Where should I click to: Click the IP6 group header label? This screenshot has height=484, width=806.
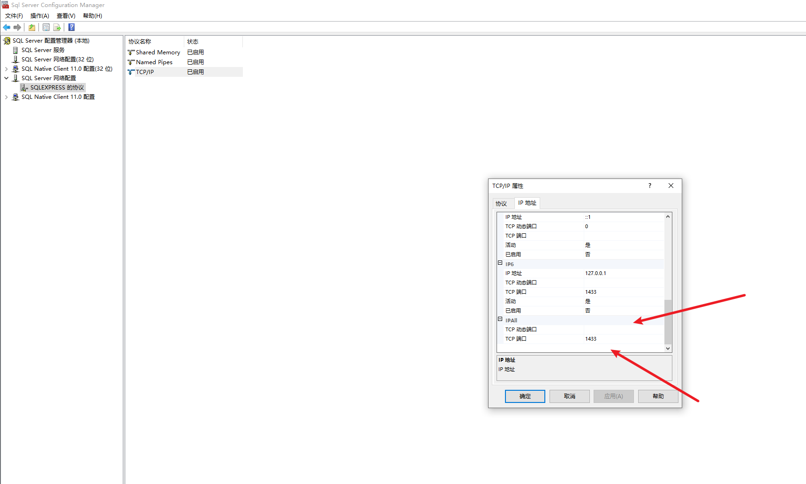click(510, 264)
